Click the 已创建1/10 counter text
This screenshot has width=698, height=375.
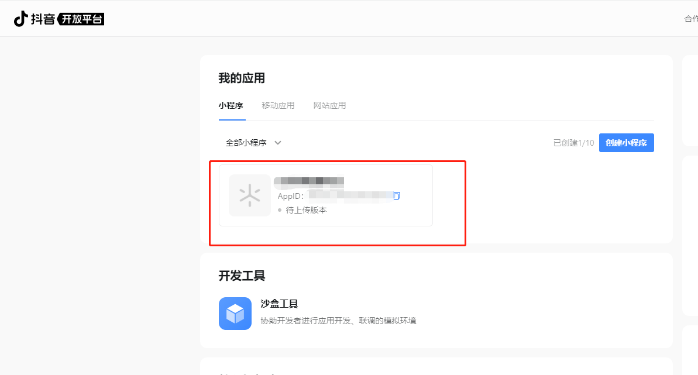[x=573, y=143]
